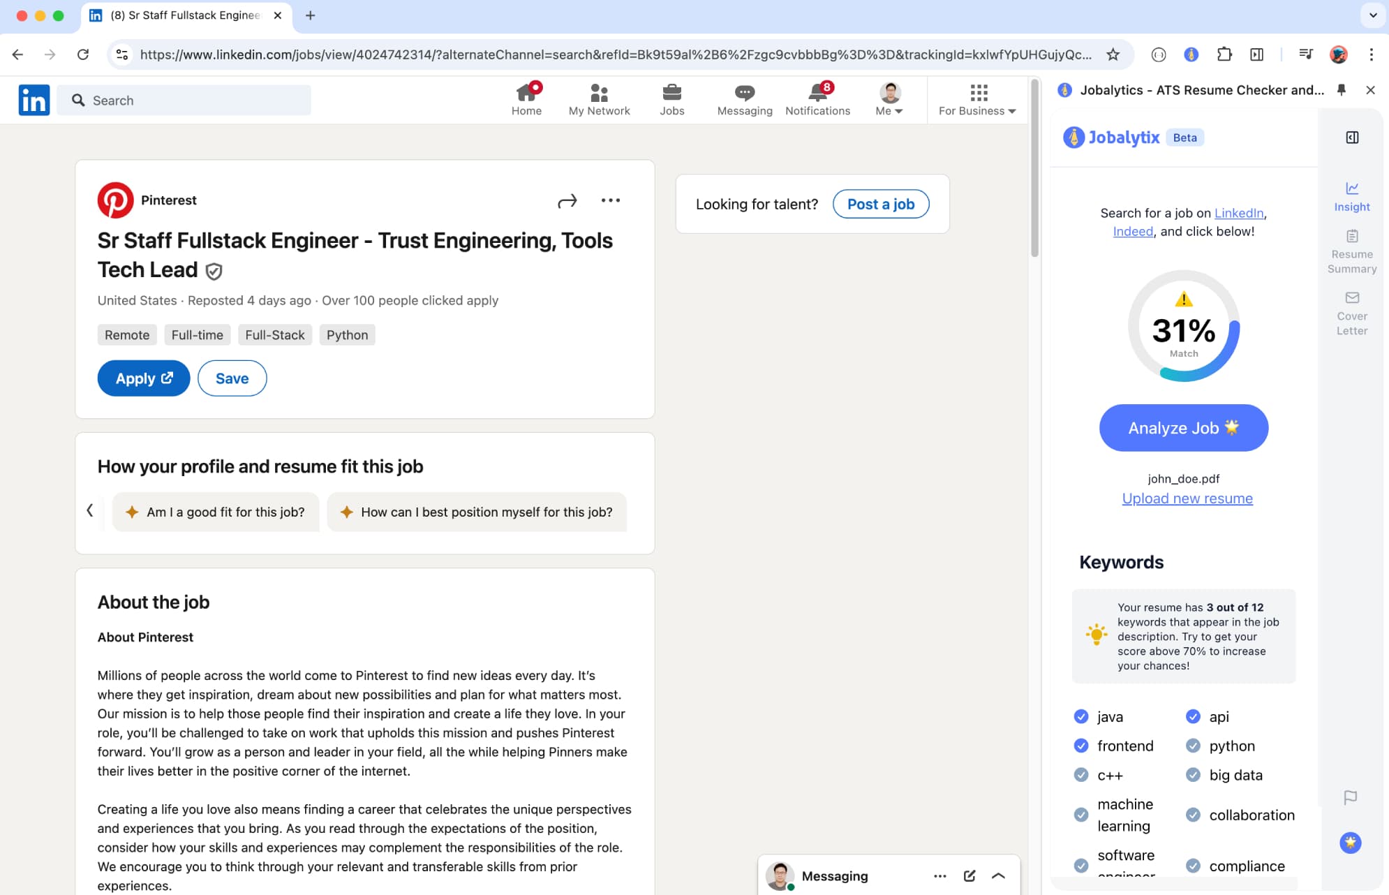This screenshot has width=1389, height=895.
Task: Click Analyze Job button
Action: click(1184, 428)
